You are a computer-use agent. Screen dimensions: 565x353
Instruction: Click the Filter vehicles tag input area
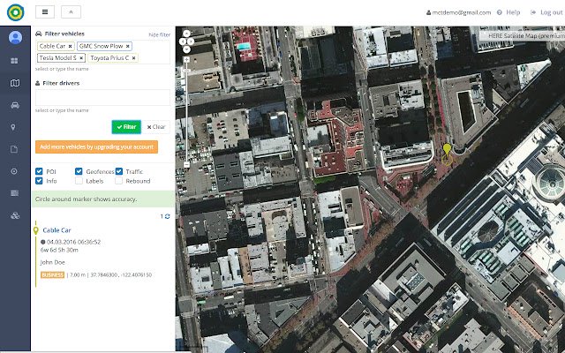point(102,52)
